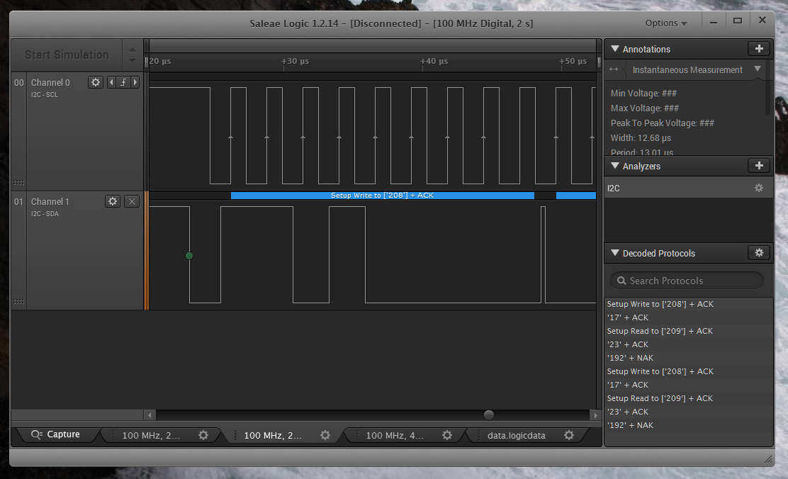Click the Start Simulation button

point(67,55)
